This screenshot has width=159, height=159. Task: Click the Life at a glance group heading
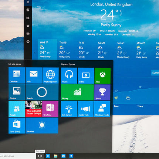tap(15, 64)
